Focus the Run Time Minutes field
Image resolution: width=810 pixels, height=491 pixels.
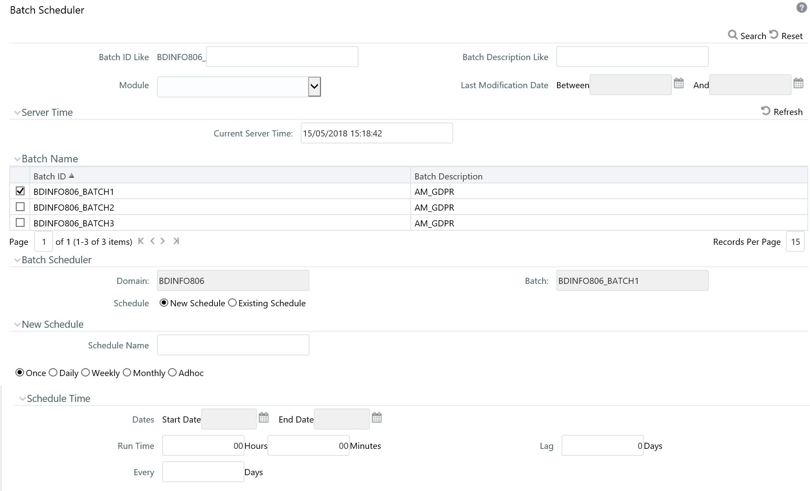(x=309, y=445)
